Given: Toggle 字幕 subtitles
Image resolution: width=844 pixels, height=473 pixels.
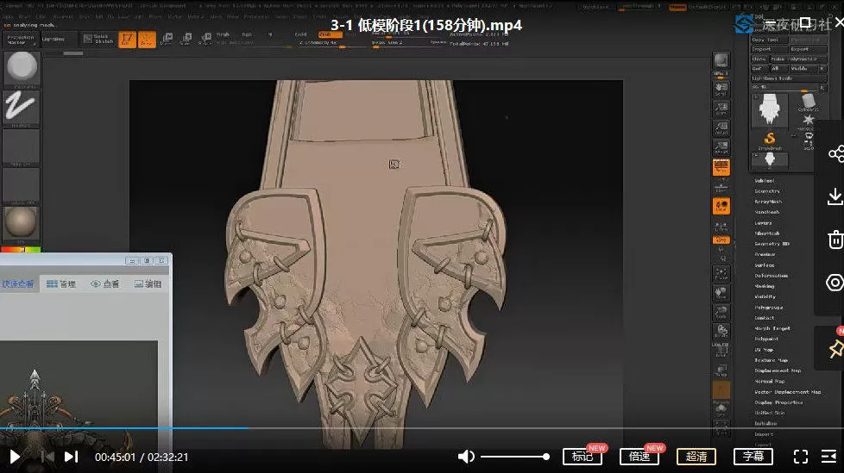Looking at the screenshot, I should pos(753,457).
